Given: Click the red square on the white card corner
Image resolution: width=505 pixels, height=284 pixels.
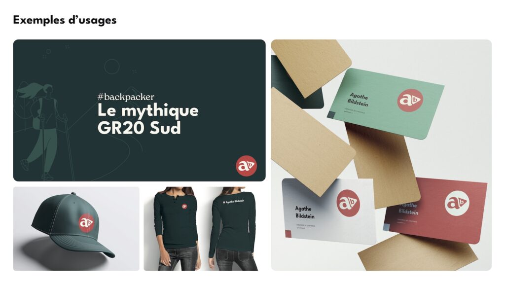Looking at the screenshot, I should pyautogui.click(x=288, y=234).
